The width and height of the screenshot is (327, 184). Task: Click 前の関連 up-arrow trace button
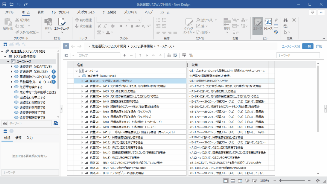tap(83, 20)
